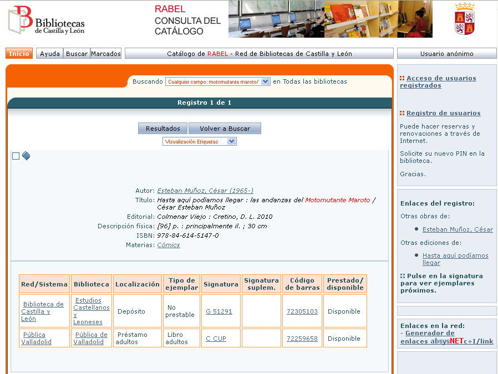Image resolution: width=498 pixels, height=374 pixels.
Task: Follow author link Esteban Muñoz, César (1965-)
Action: [x=205, y=191]
